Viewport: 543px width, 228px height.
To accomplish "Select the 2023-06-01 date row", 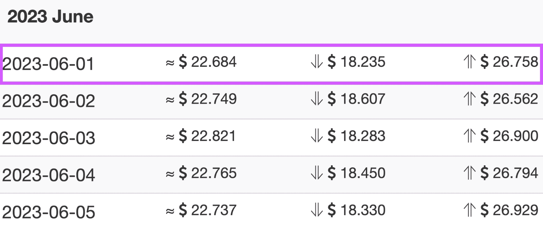I will click(x=271, y=64).
